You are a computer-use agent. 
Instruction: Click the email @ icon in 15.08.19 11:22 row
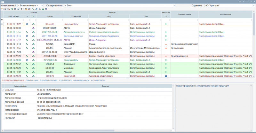tap(27, 24)
